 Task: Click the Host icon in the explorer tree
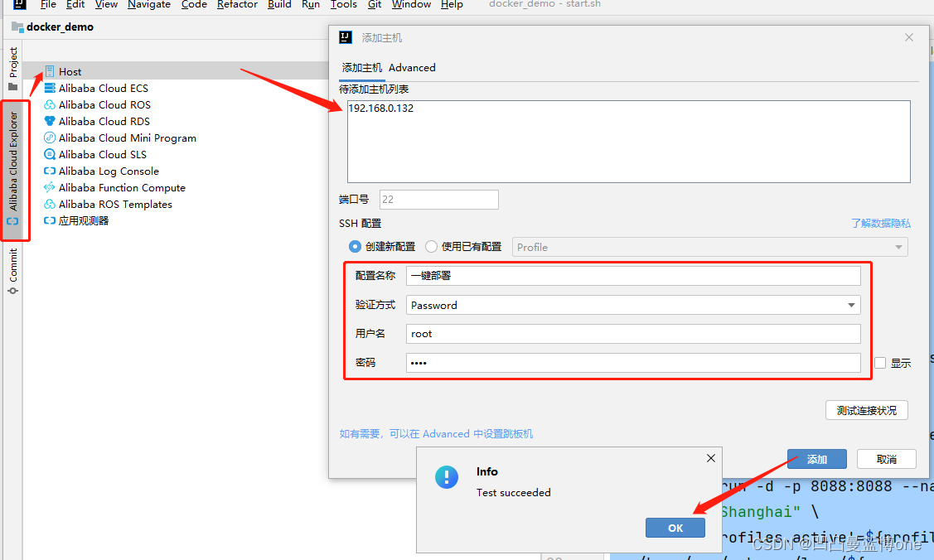(50, 71)
